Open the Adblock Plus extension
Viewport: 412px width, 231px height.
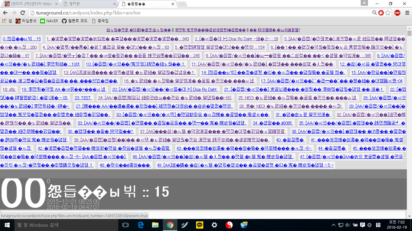click(x=397, y=13)
